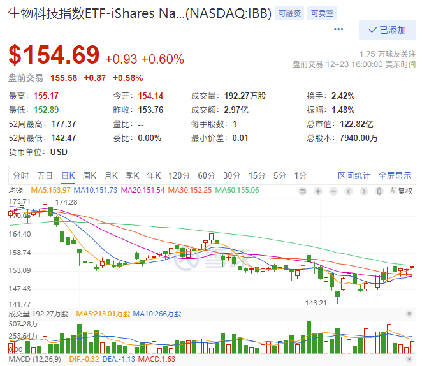Image resolution: width=429 pixels, height=366 pixels.
Task: Select the 季K chart tab
Action: click(x=132, y=175)
